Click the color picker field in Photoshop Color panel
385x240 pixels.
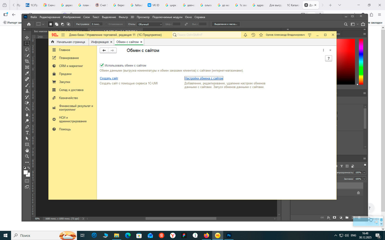(346, 61)
